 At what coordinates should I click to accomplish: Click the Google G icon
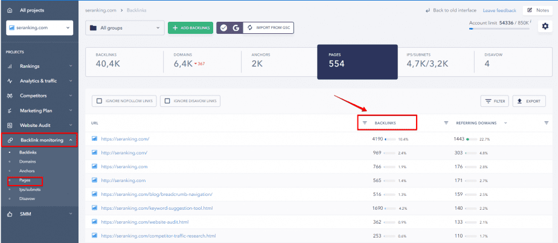pos(236,28)
